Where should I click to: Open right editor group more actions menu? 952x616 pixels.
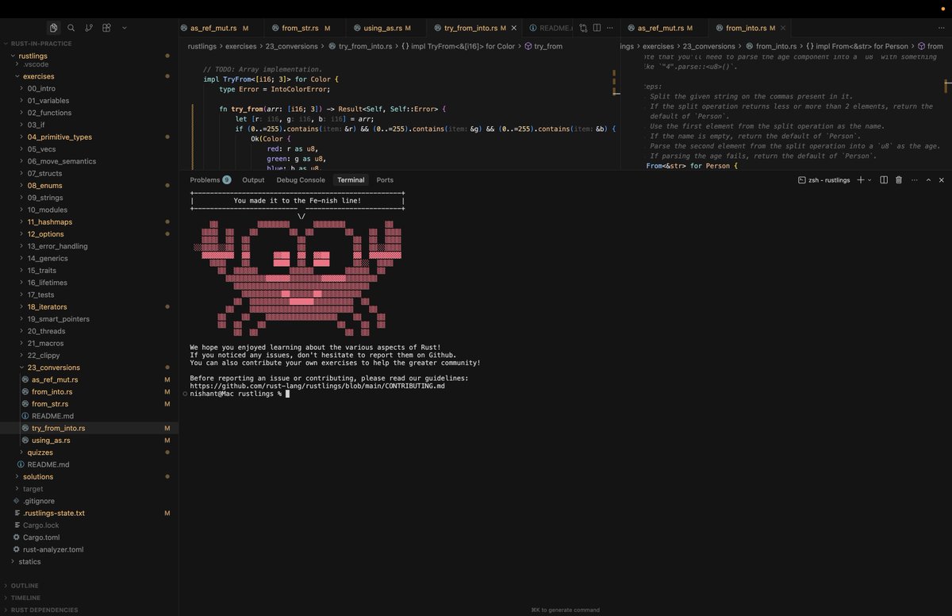942,28
